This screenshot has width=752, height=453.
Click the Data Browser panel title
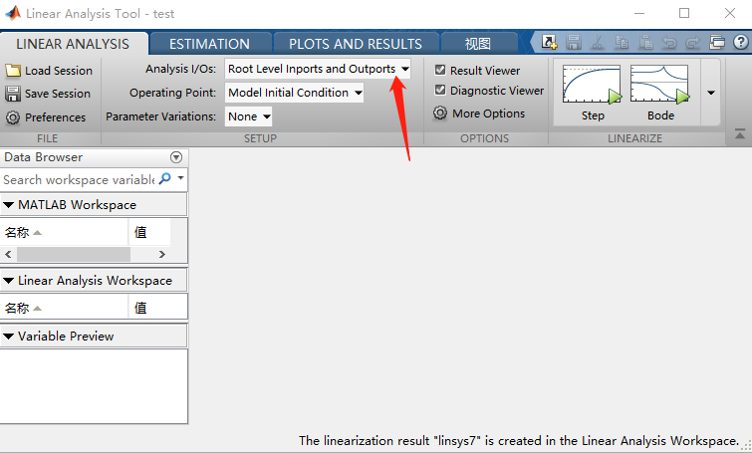click(x=43, y=157)
